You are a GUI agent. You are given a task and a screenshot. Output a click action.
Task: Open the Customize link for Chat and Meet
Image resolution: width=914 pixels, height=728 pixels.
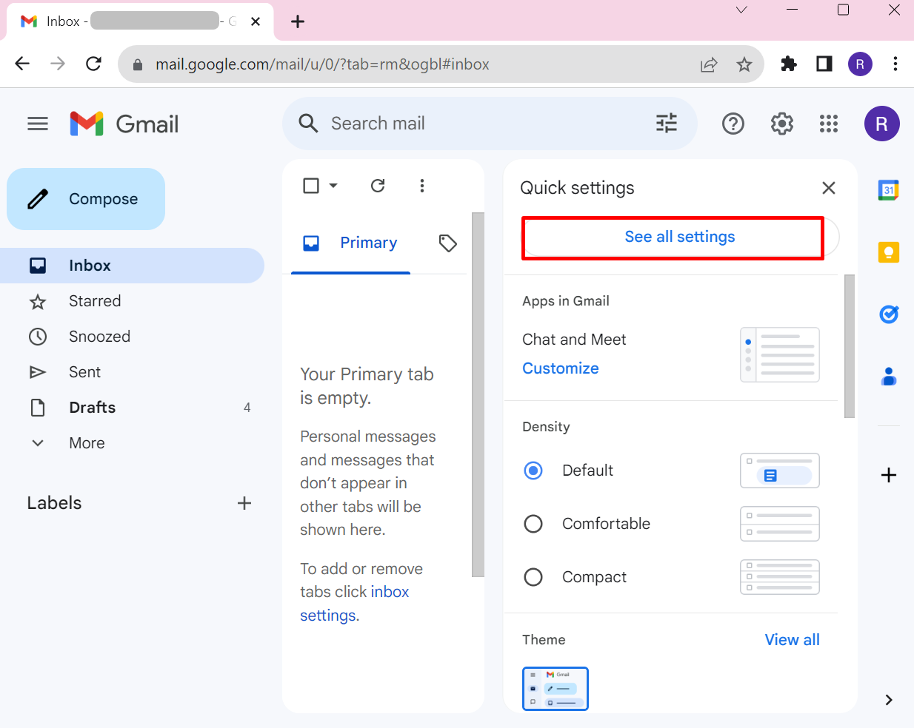(x=561, y=368)
